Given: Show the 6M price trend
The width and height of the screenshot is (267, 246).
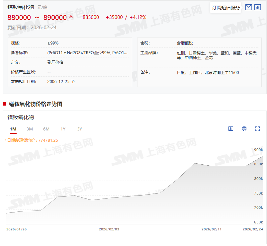Looking at the screenshot, I should coord(46,129).
